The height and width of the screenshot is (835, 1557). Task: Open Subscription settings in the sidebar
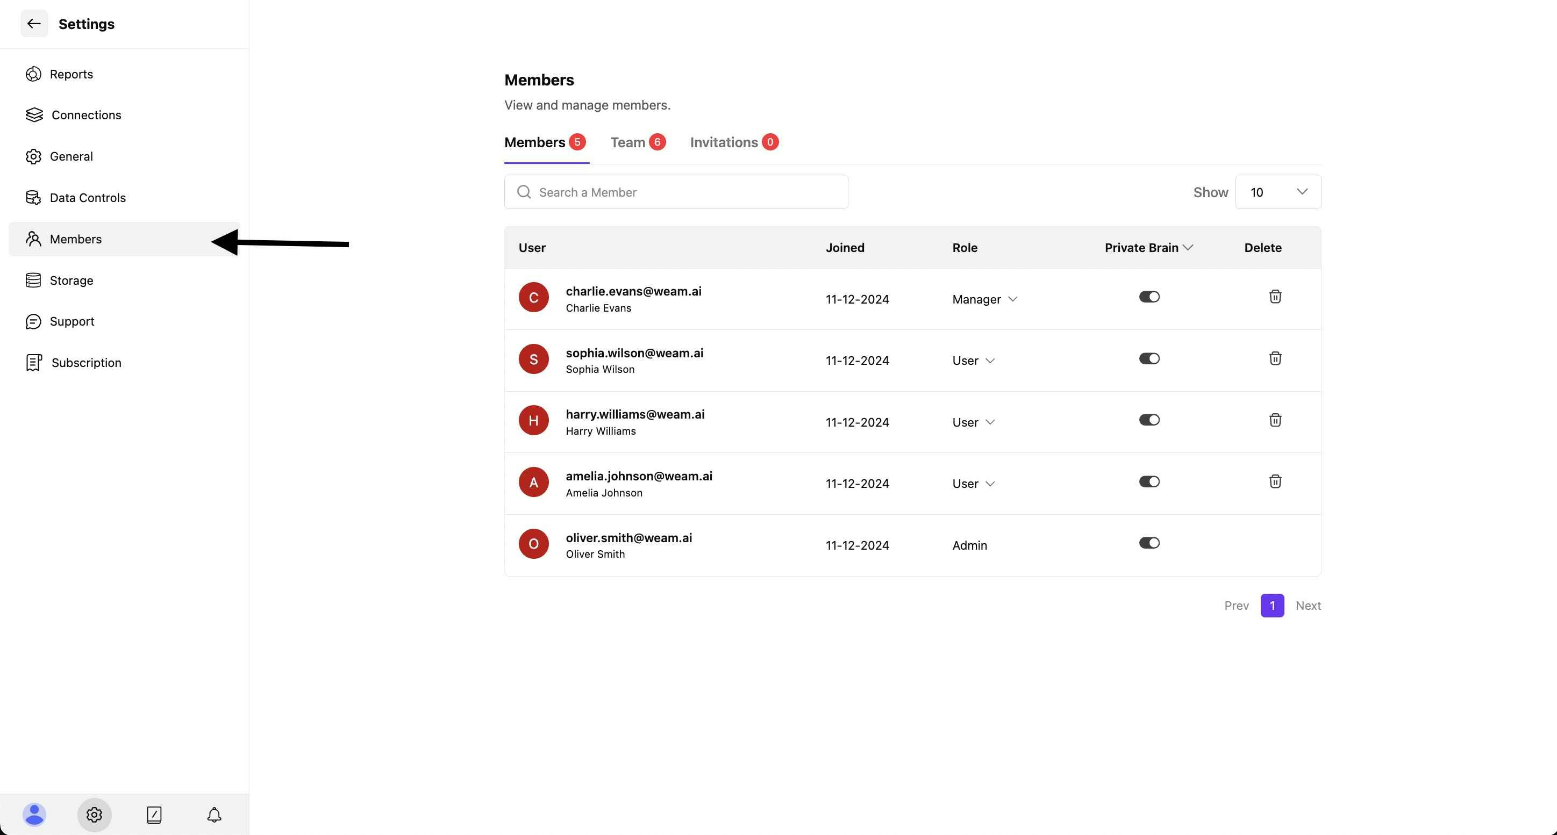click(86, 363)
